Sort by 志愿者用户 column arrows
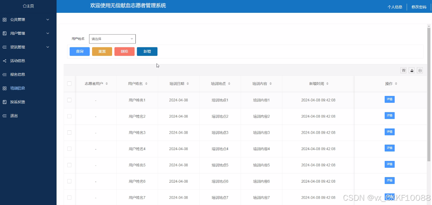 [107, 84]
